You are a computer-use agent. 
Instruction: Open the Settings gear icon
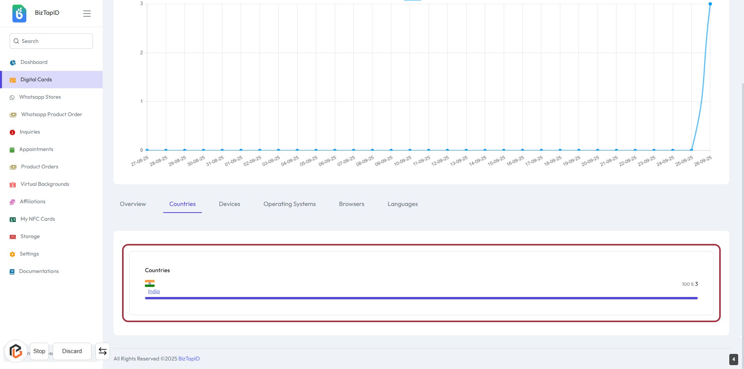click(x=12, y=254)
